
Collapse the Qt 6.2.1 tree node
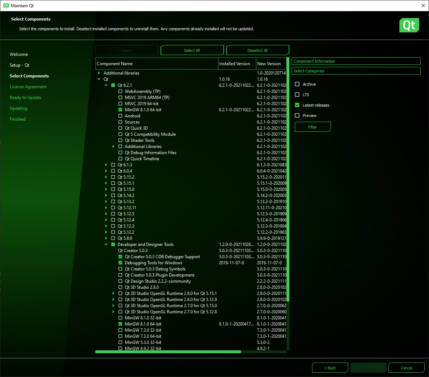click(106, 85)
